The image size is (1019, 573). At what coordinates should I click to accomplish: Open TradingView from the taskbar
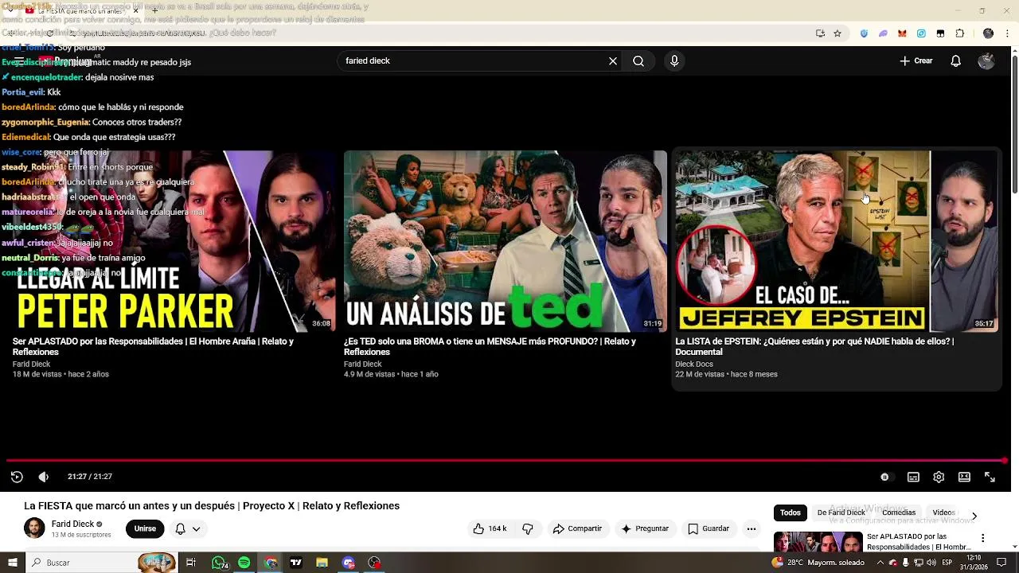[x=296, y=563]
